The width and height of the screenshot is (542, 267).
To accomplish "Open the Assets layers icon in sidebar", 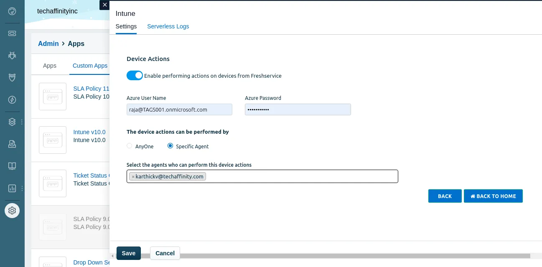I will click(12, 122).
